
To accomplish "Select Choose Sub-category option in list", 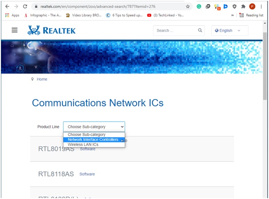I will coord(94,134).
